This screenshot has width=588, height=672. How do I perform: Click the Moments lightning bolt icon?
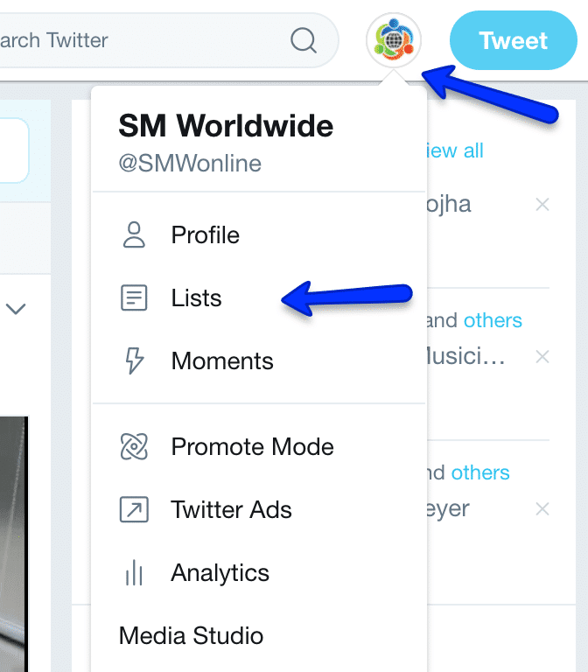click(x=134, y=360)
